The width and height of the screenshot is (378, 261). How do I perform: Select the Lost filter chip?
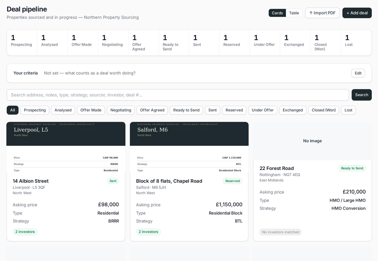coord(348,110)
